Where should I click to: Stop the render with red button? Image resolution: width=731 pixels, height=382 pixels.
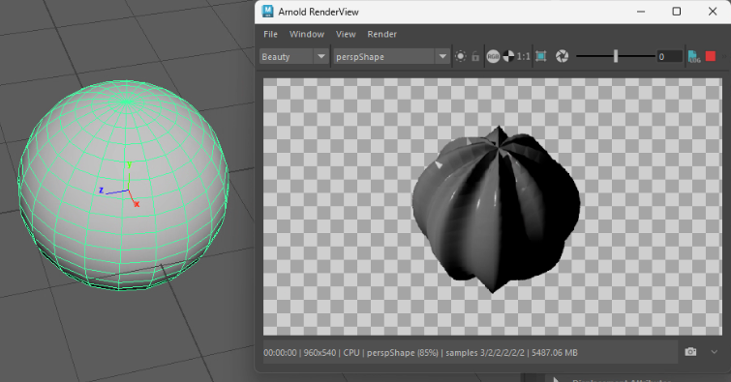click(711, 56)
